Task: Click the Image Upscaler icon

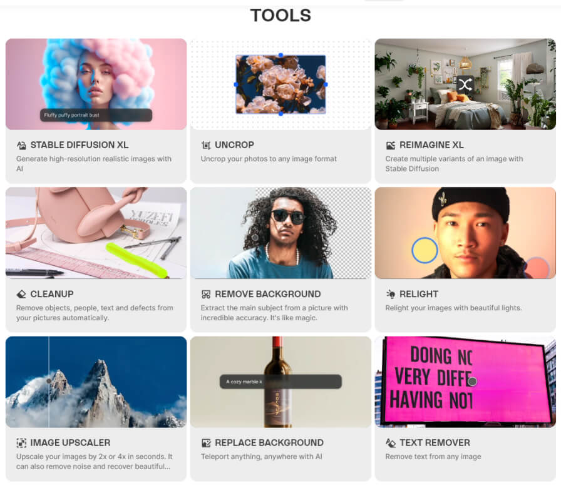Action: [x=21, y=443]
